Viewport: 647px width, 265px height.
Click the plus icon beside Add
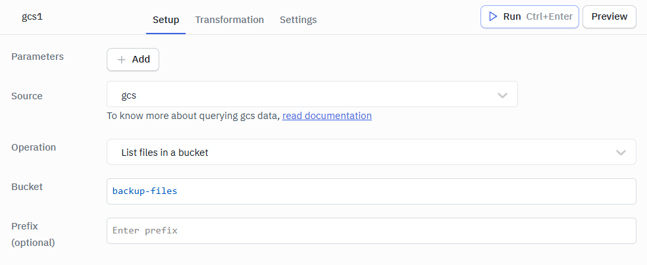click(x=121, y=59)
